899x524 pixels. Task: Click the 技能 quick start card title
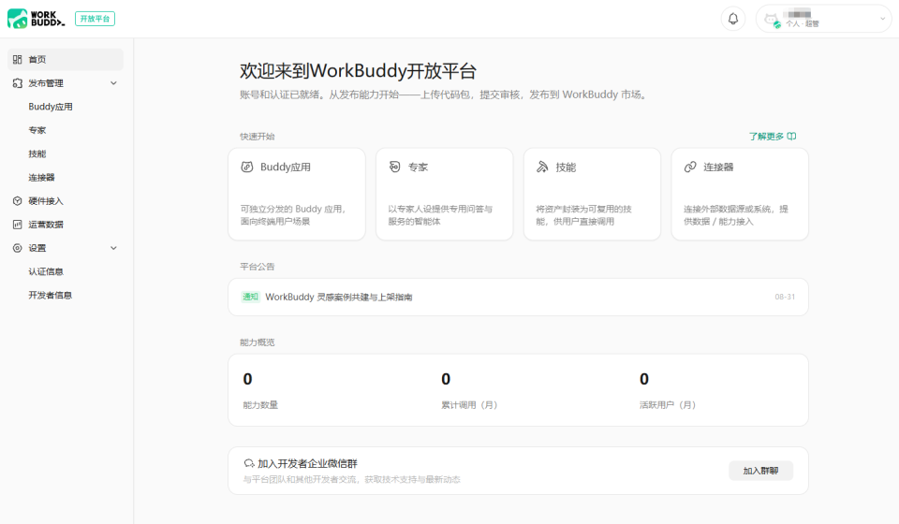coord(566,167)
